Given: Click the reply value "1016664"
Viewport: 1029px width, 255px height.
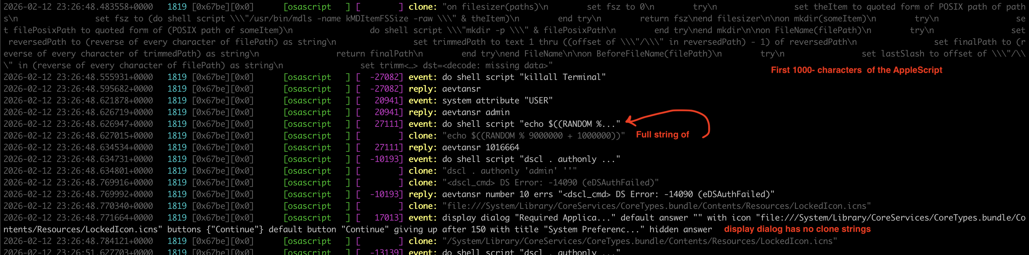Looking at the screenshot, I should [502, 147].
